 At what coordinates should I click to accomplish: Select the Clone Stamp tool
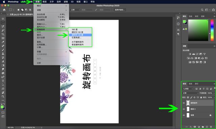3,54
